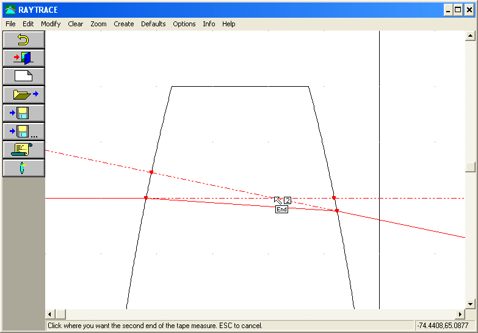Click the red ray exit point on the lower right lens edge

336,211
